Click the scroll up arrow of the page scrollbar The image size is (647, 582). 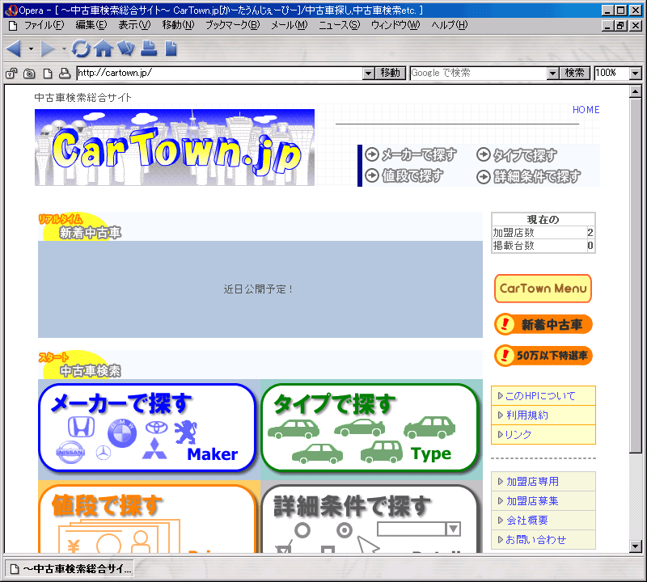636,91
